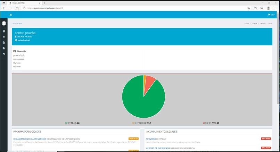Open the browser favorites star icon
Screen dimensions: 280x152
pyautogui.click(x=255, y=8)
